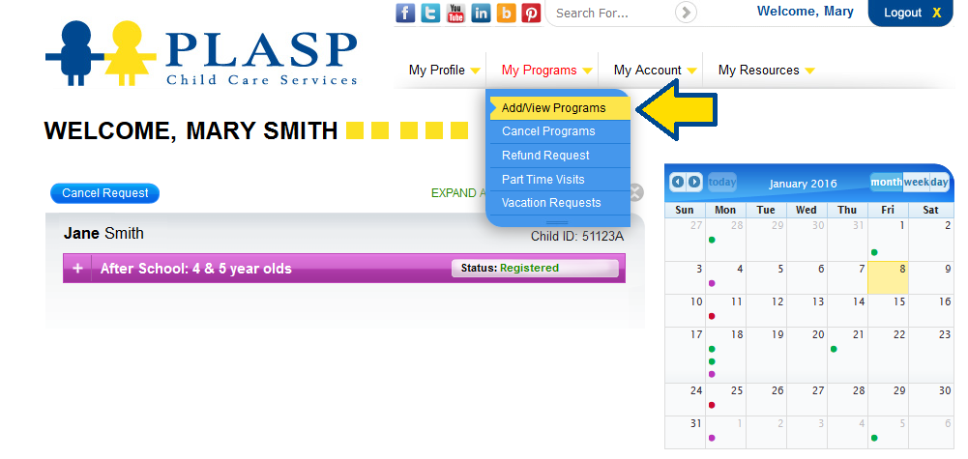Switch calendar to week view

pos(916,182)
